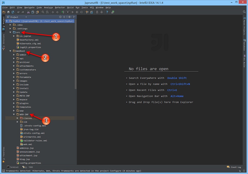
Task: Toggle the tool window quick-access button in status bar
Action: point(4,171)
